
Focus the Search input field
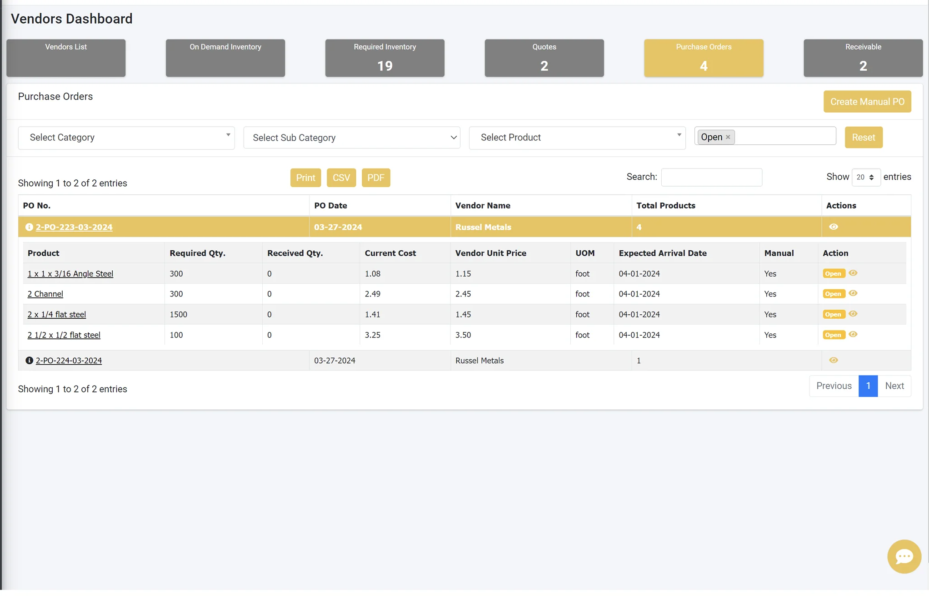711,177
